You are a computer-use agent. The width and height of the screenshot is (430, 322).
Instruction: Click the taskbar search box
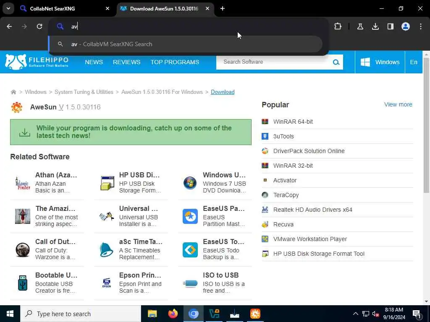[x=81, y=314]
